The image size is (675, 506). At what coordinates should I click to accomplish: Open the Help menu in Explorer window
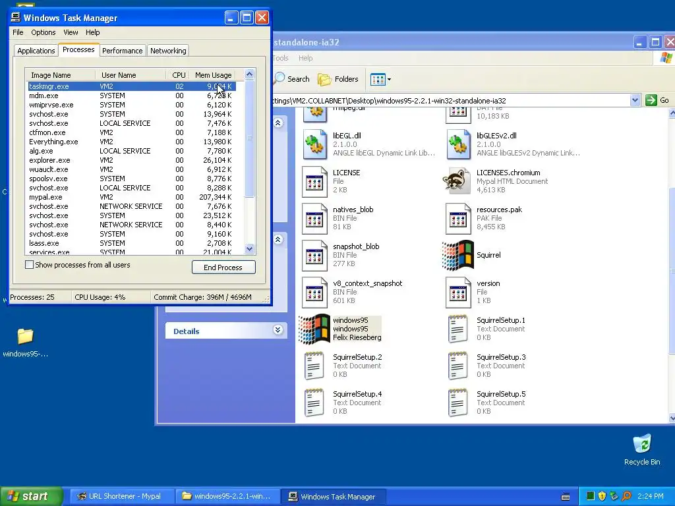pos(306,58)
